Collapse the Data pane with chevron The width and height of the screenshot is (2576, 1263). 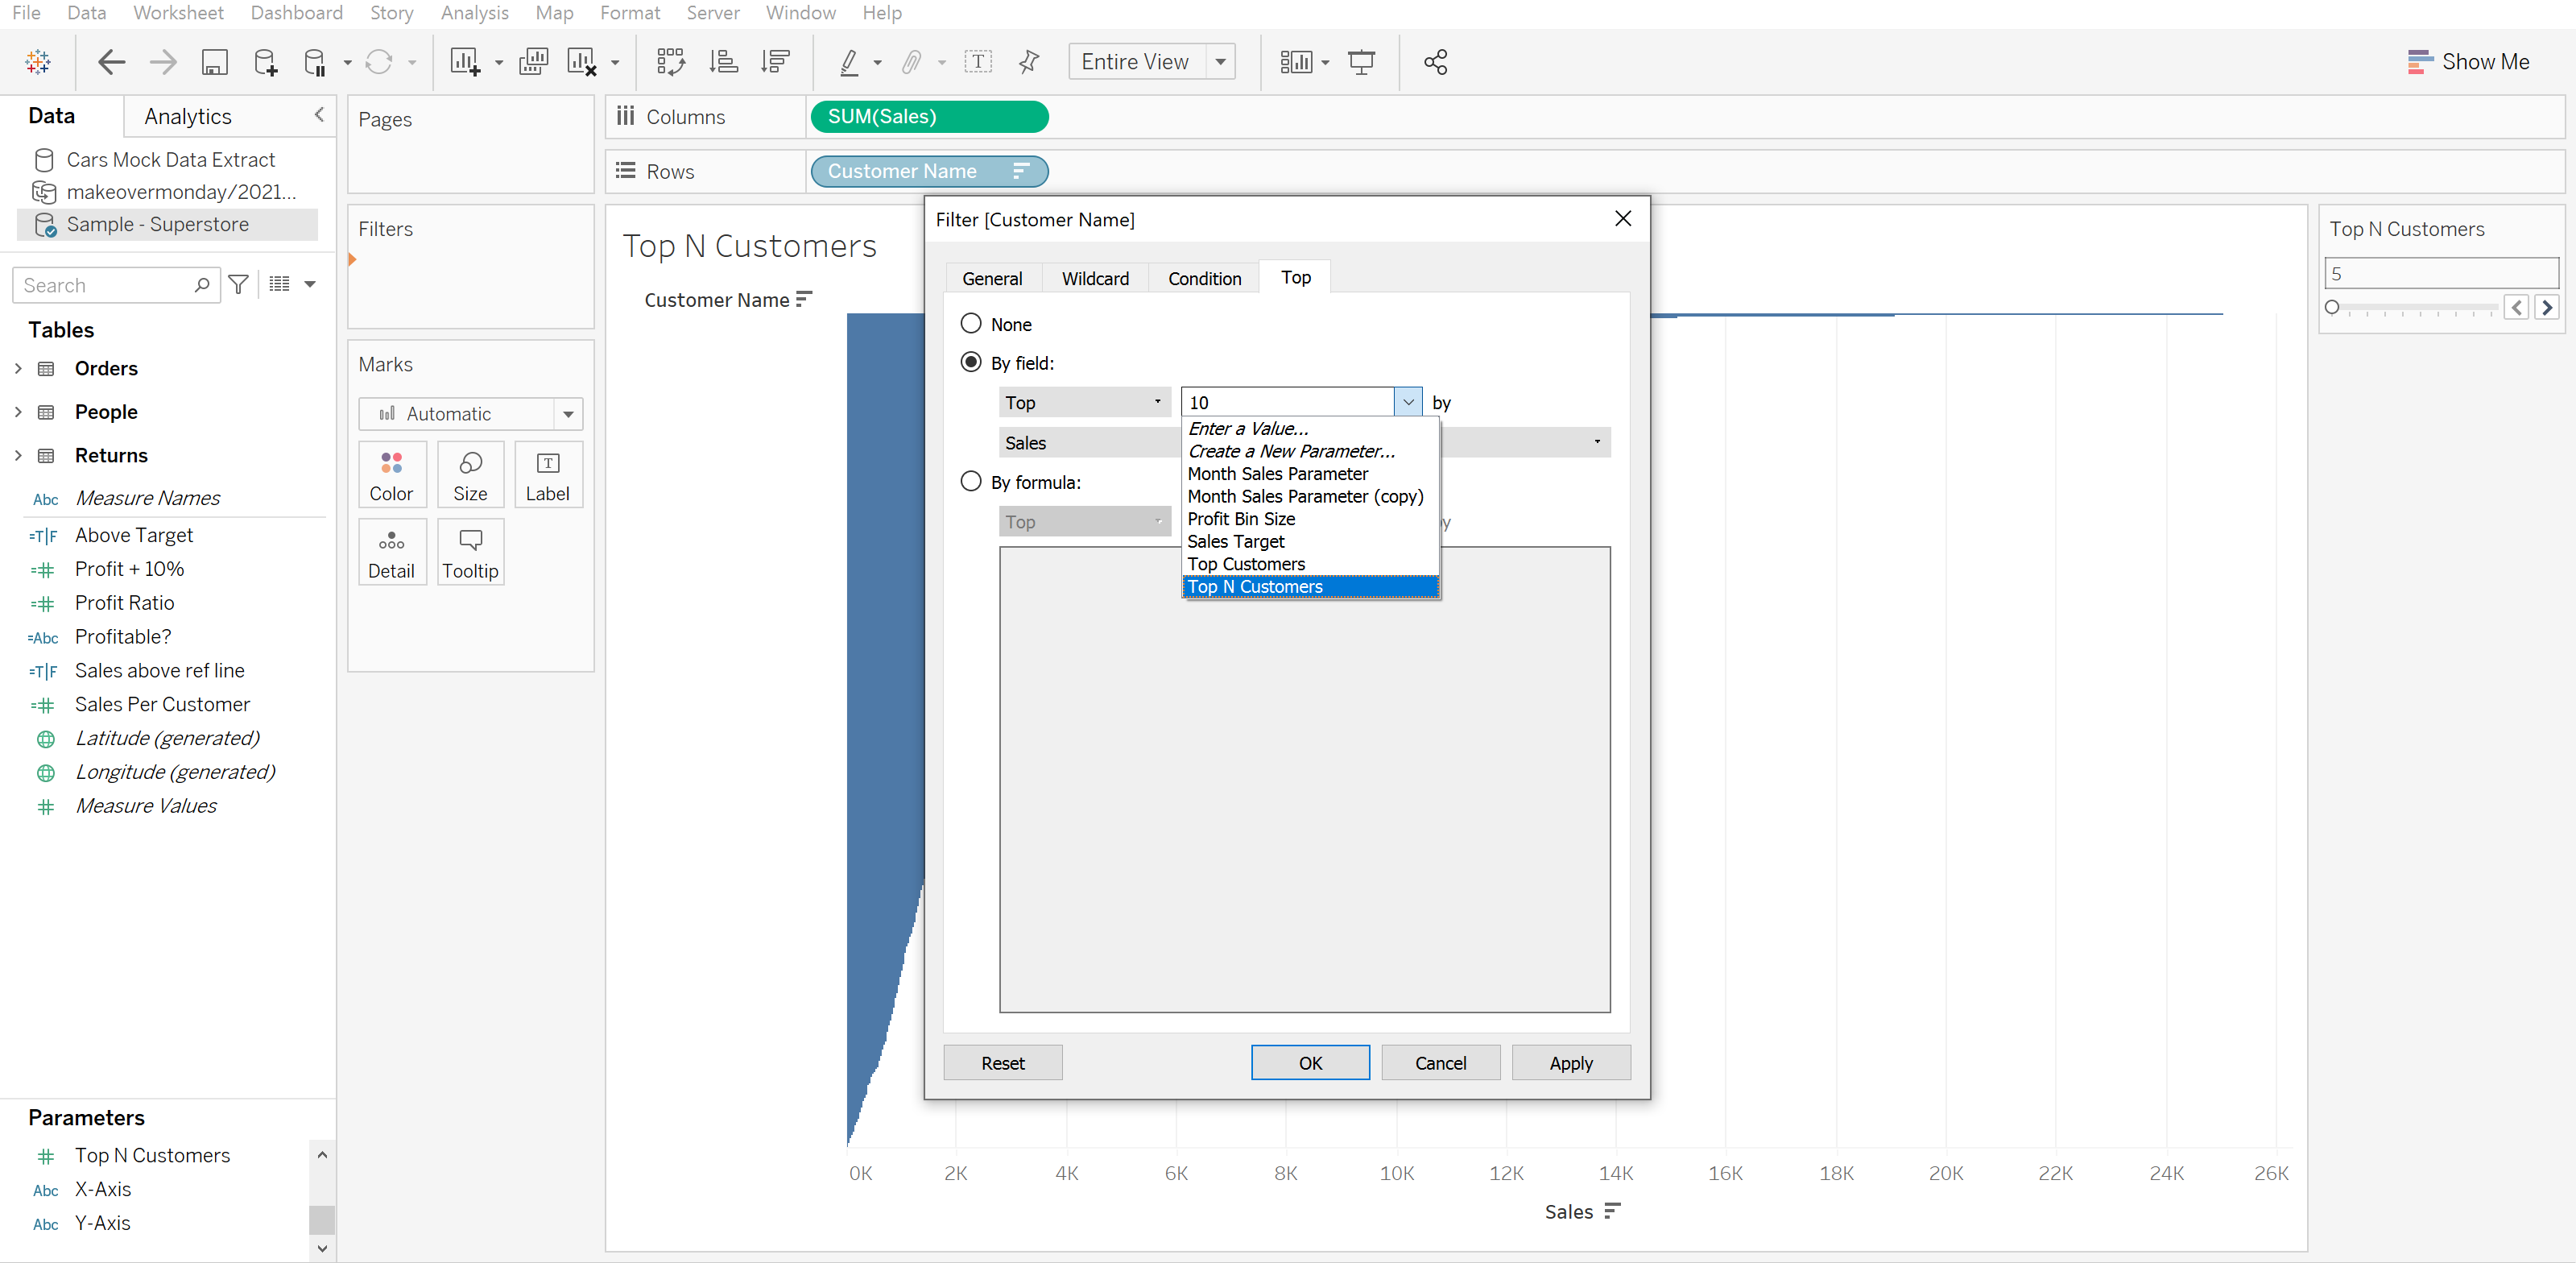pos(319,115)
